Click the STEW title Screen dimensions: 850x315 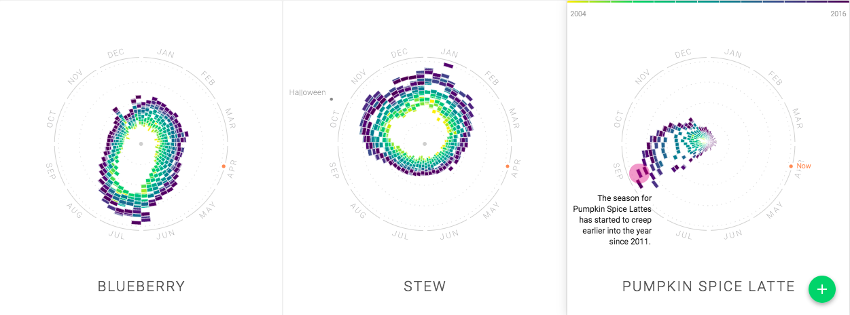click(x=425, y=286)
